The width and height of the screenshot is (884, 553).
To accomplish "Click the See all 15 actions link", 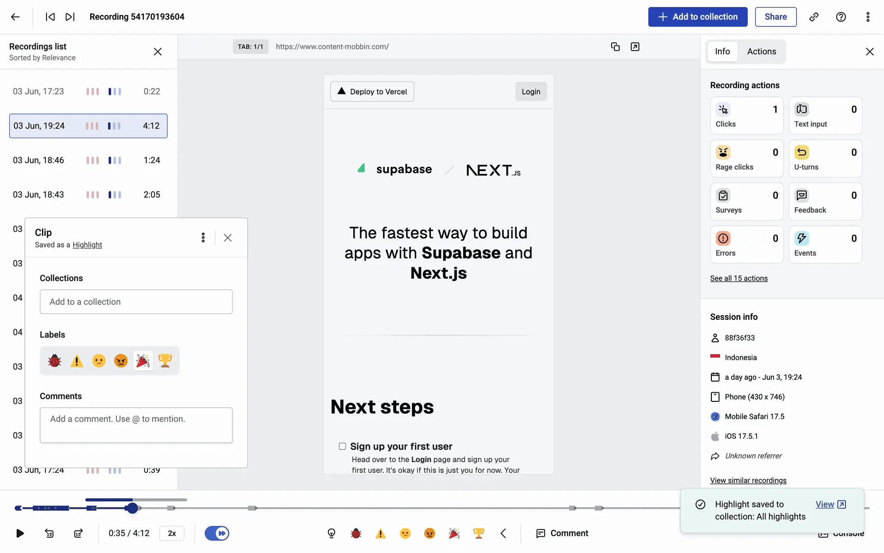I will (x=739, y=278).
